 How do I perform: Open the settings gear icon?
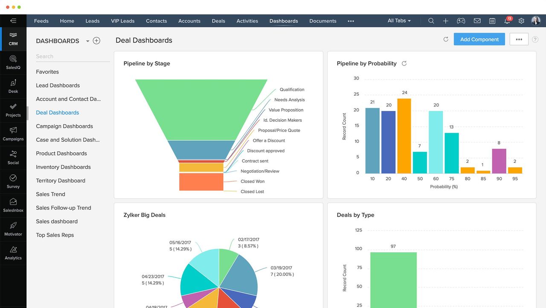(521, 21)
